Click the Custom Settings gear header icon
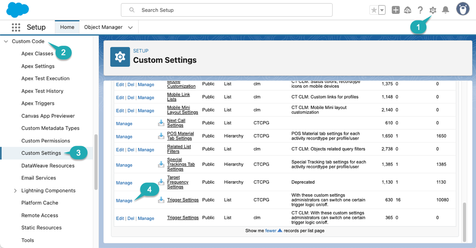Viewport: 476px width, 248px height. pos(120,57)
